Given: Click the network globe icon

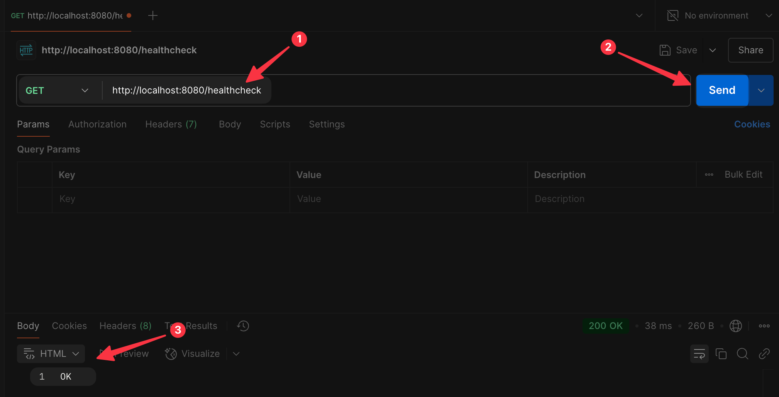Looking at the screenshot, I should pyautogui.click(x=735, y=326).
